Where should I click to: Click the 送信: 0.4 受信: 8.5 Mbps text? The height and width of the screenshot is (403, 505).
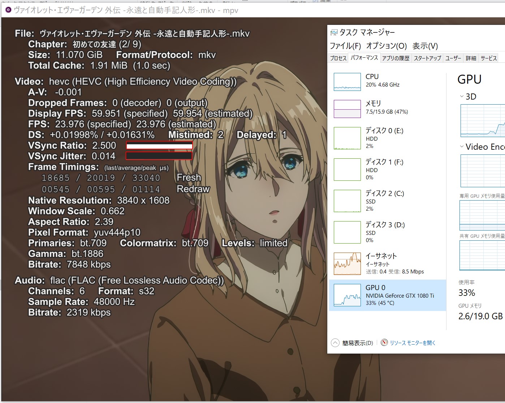click(x=395, y=272)
